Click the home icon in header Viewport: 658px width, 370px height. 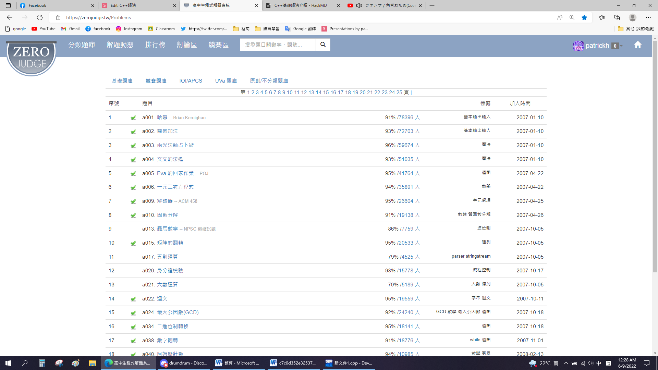pos(637,45)
